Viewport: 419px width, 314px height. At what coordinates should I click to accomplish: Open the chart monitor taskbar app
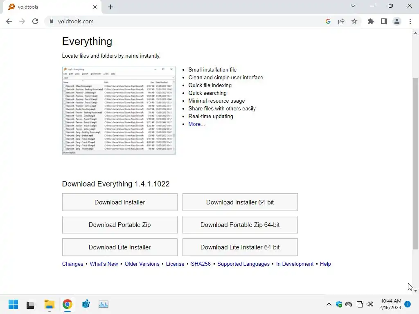[x=104, y=304]
